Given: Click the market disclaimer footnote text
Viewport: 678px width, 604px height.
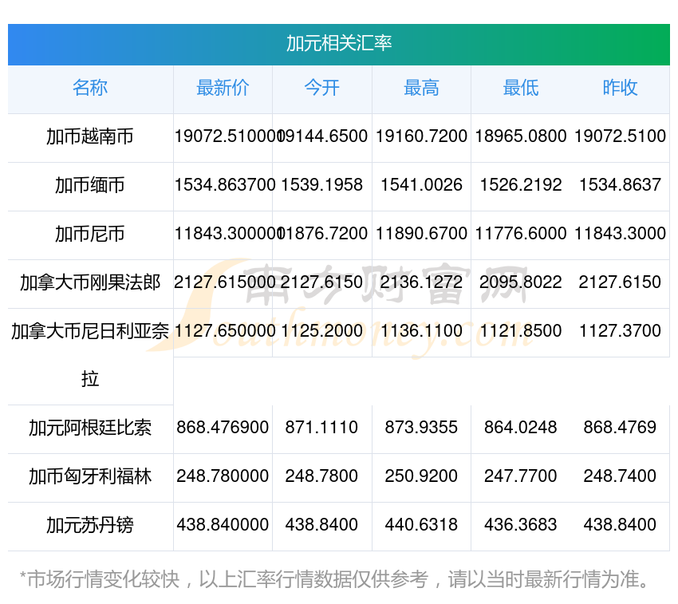Looking at the screenshot, I should point(333,579).
